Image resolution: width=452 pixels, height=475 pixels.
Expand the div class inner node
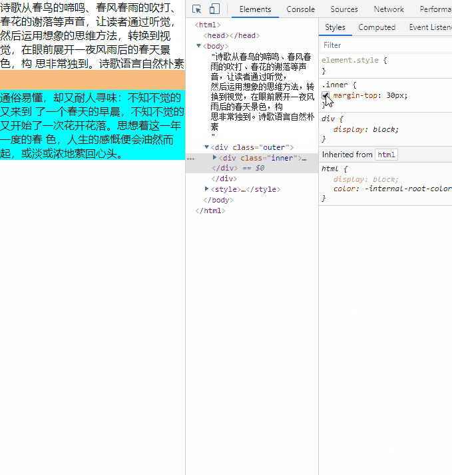click(x=214, y=157)
